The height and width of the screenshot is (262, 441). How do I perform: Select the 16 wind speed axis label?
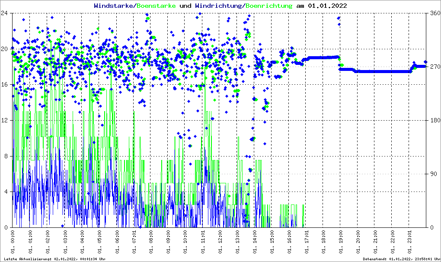pyautogui.click(x=6, y=84)
